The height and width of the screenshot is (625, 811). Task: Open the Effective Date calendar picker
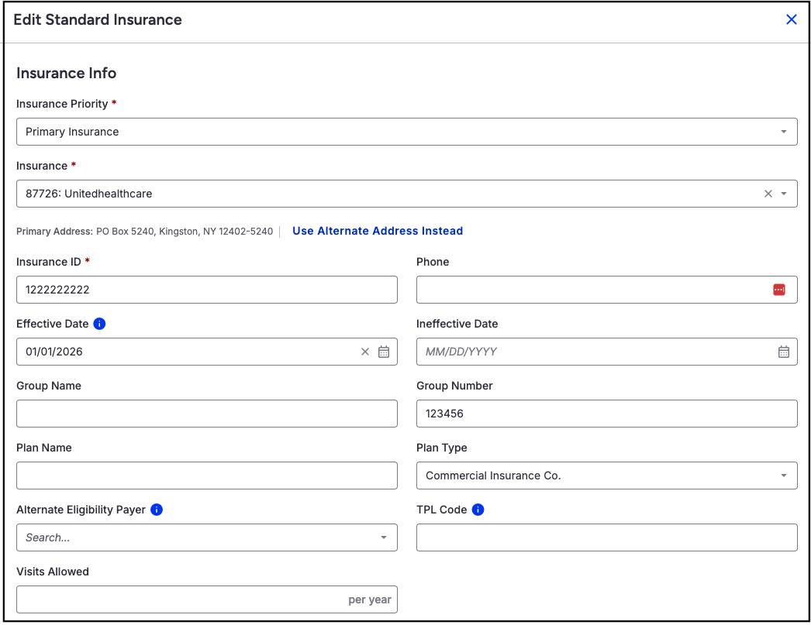click(x=384, y=352)
